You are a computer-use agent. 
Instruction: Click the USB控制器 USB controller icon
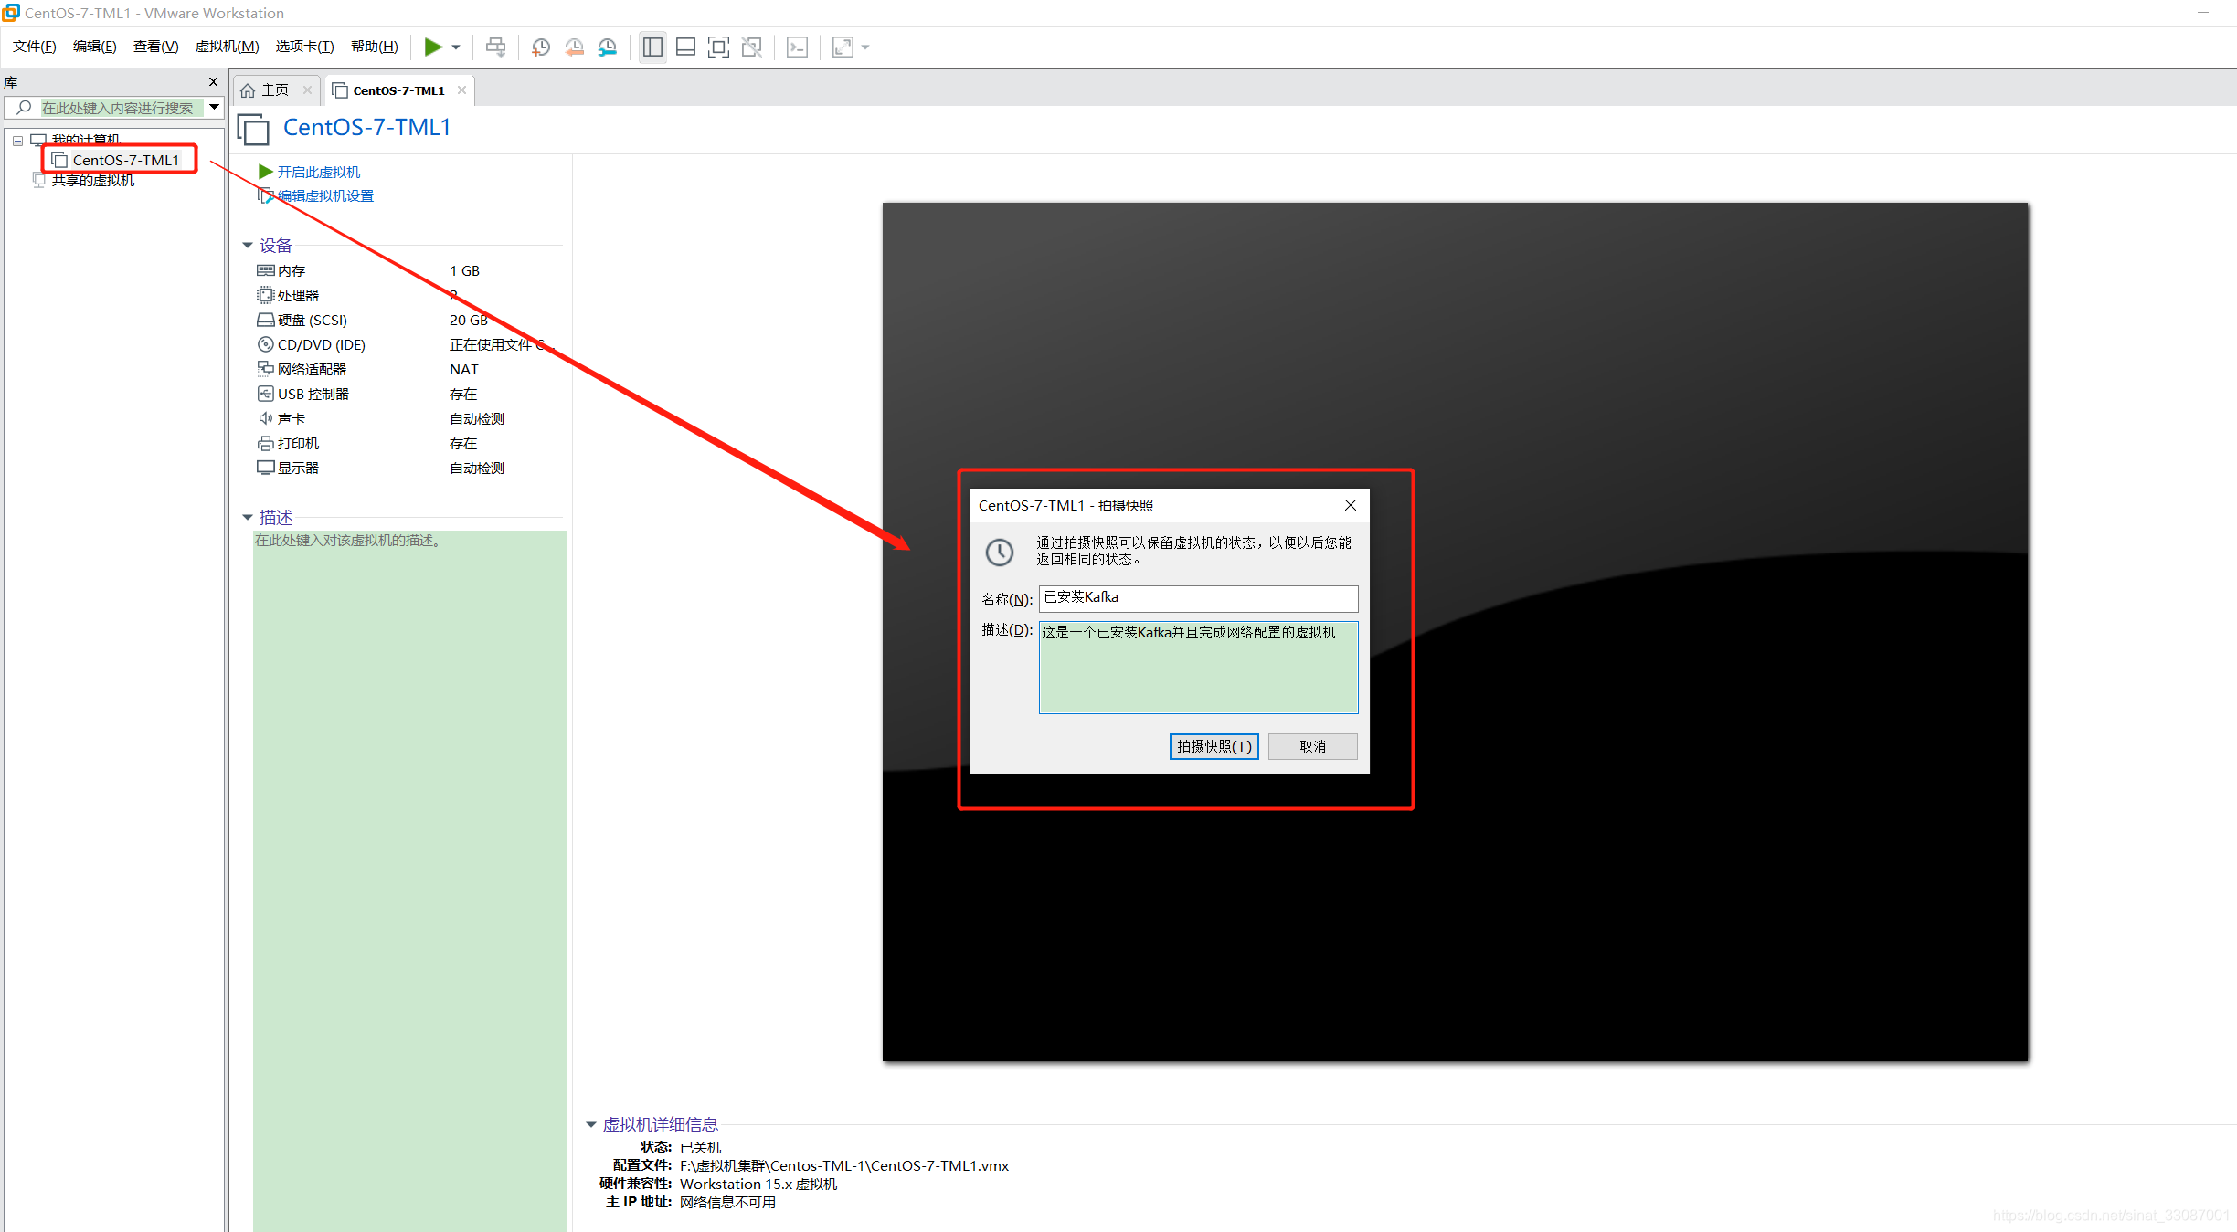(x=267, y=393)
